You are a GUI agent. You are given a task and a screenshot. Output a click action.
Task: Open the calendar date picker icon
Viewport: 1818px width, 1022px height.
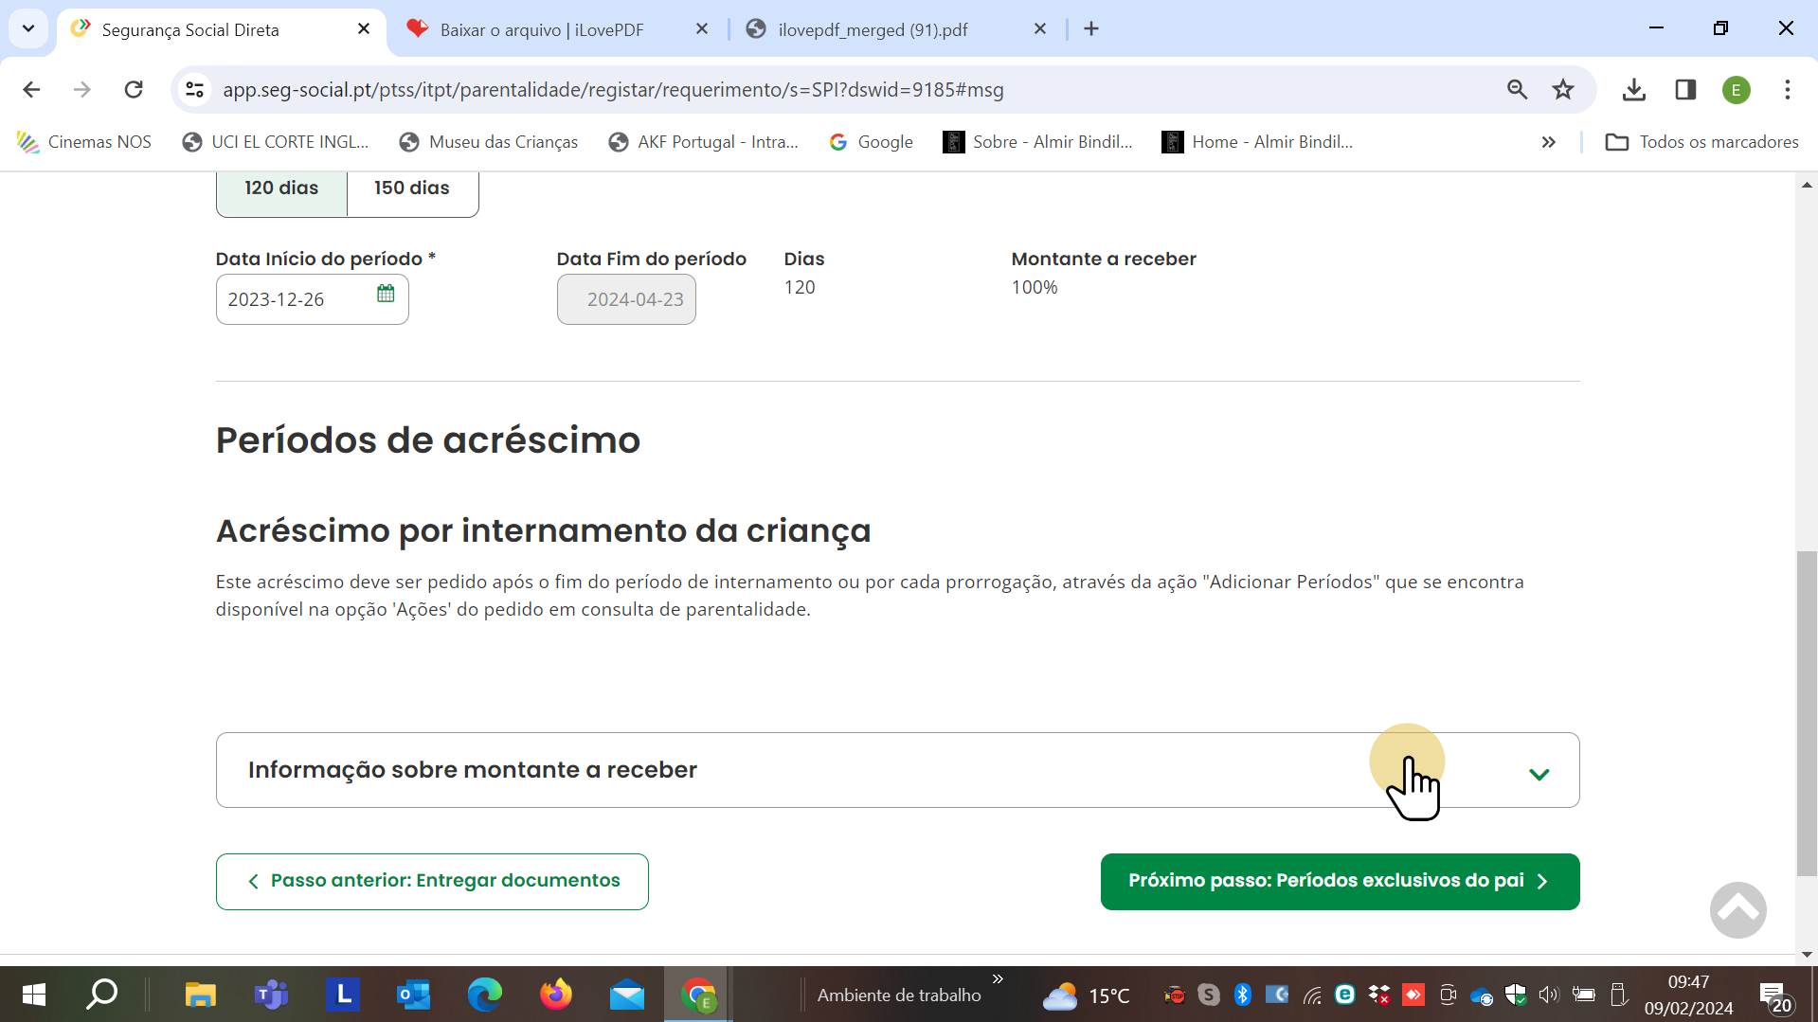pyautogui.click(x=386, y=294)
